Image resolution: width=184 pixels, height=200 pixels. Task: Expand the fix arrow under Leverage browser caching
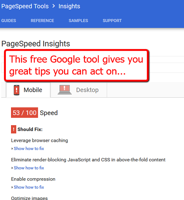[x=12, y=148]
